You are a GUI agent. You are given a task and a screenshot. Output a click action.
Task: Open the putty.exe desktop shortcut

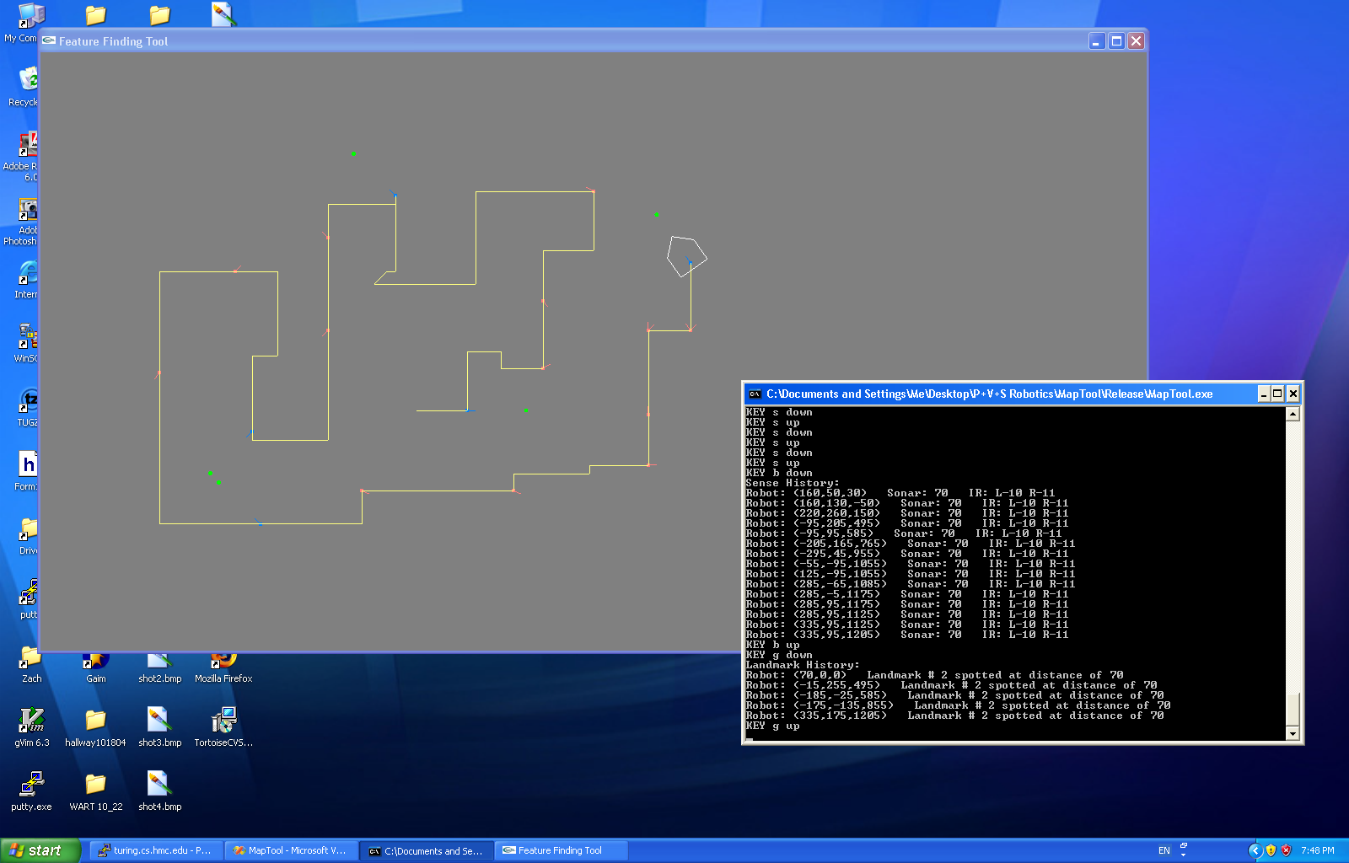[31, 785]
